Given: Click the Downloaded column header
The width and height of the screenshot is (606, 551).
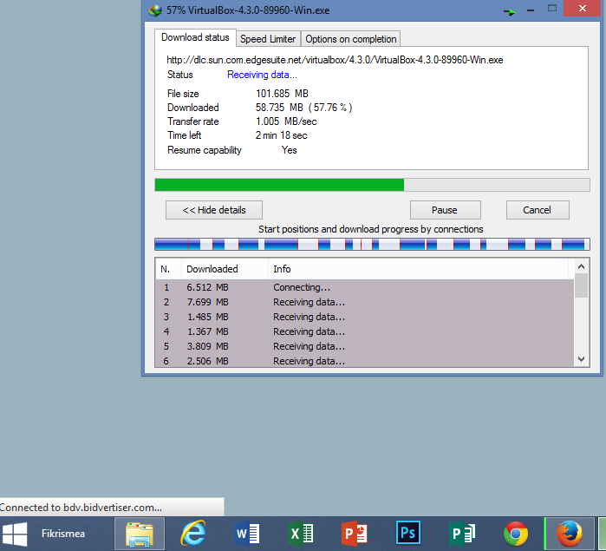Looking at the screenshot, I should coord(225,269).
